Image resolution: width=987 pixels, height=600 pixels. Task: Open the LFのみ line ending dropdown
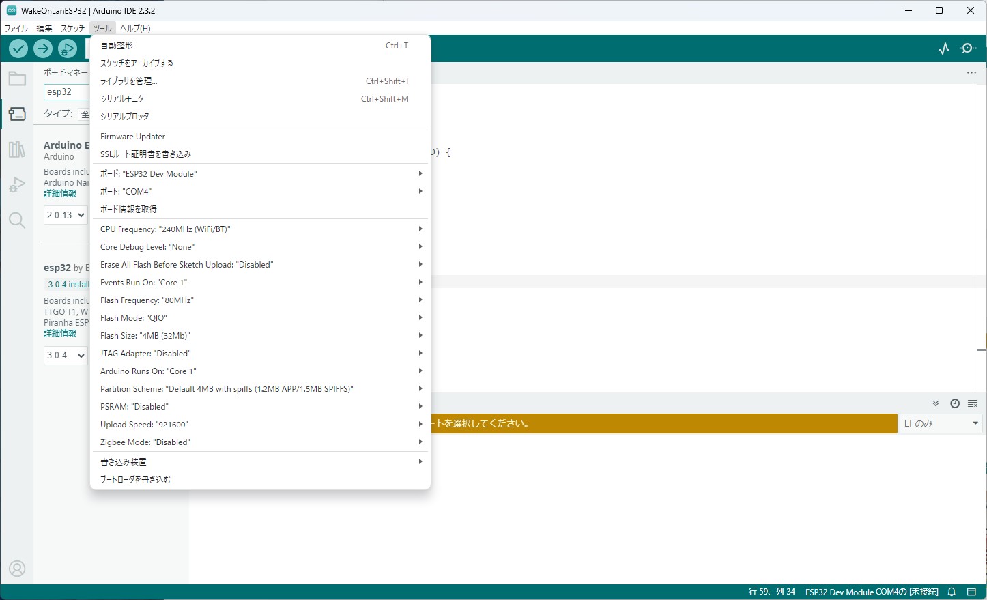(941, 424)
